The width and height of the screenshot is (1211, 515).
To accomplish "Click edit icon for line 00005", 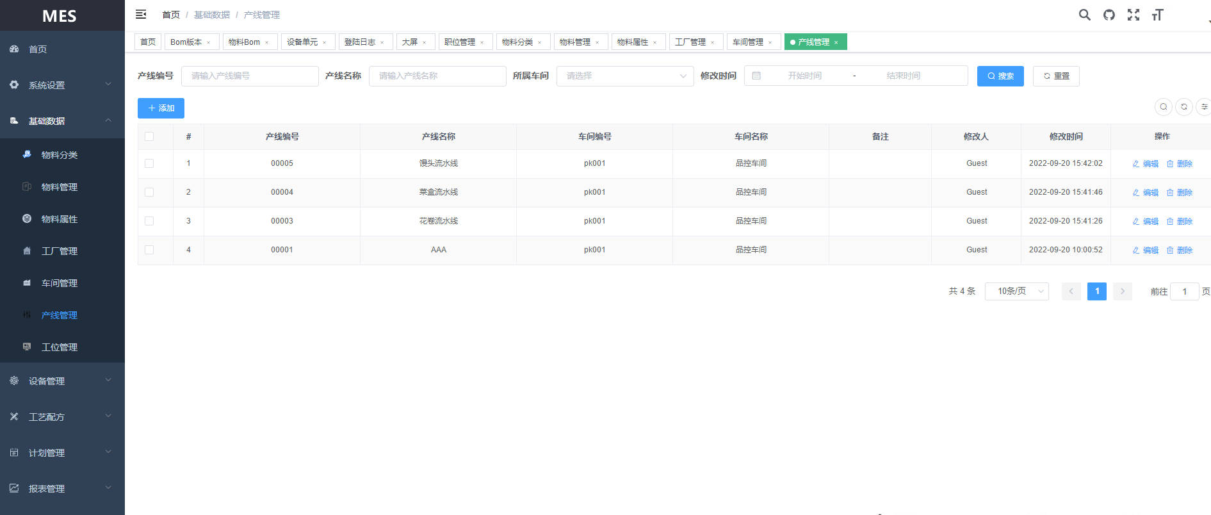I will point(1145,164).
